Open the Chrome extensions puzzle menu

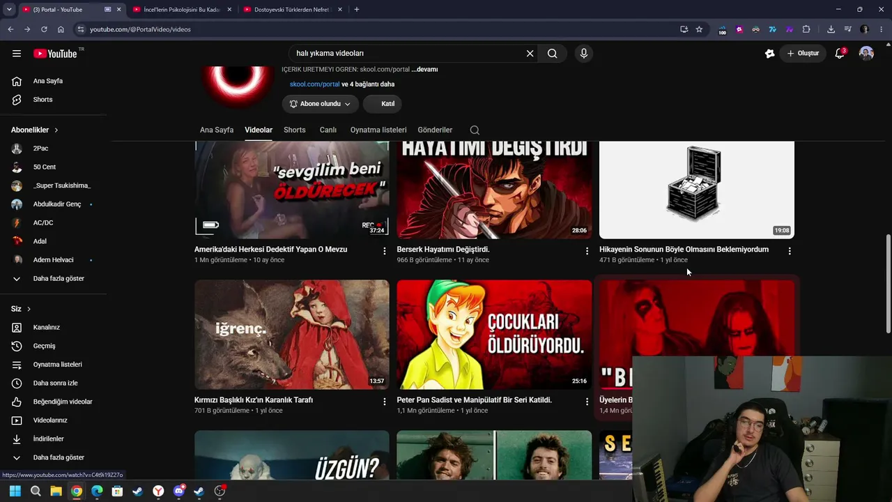pyautogui.click(x=806, y=29)
